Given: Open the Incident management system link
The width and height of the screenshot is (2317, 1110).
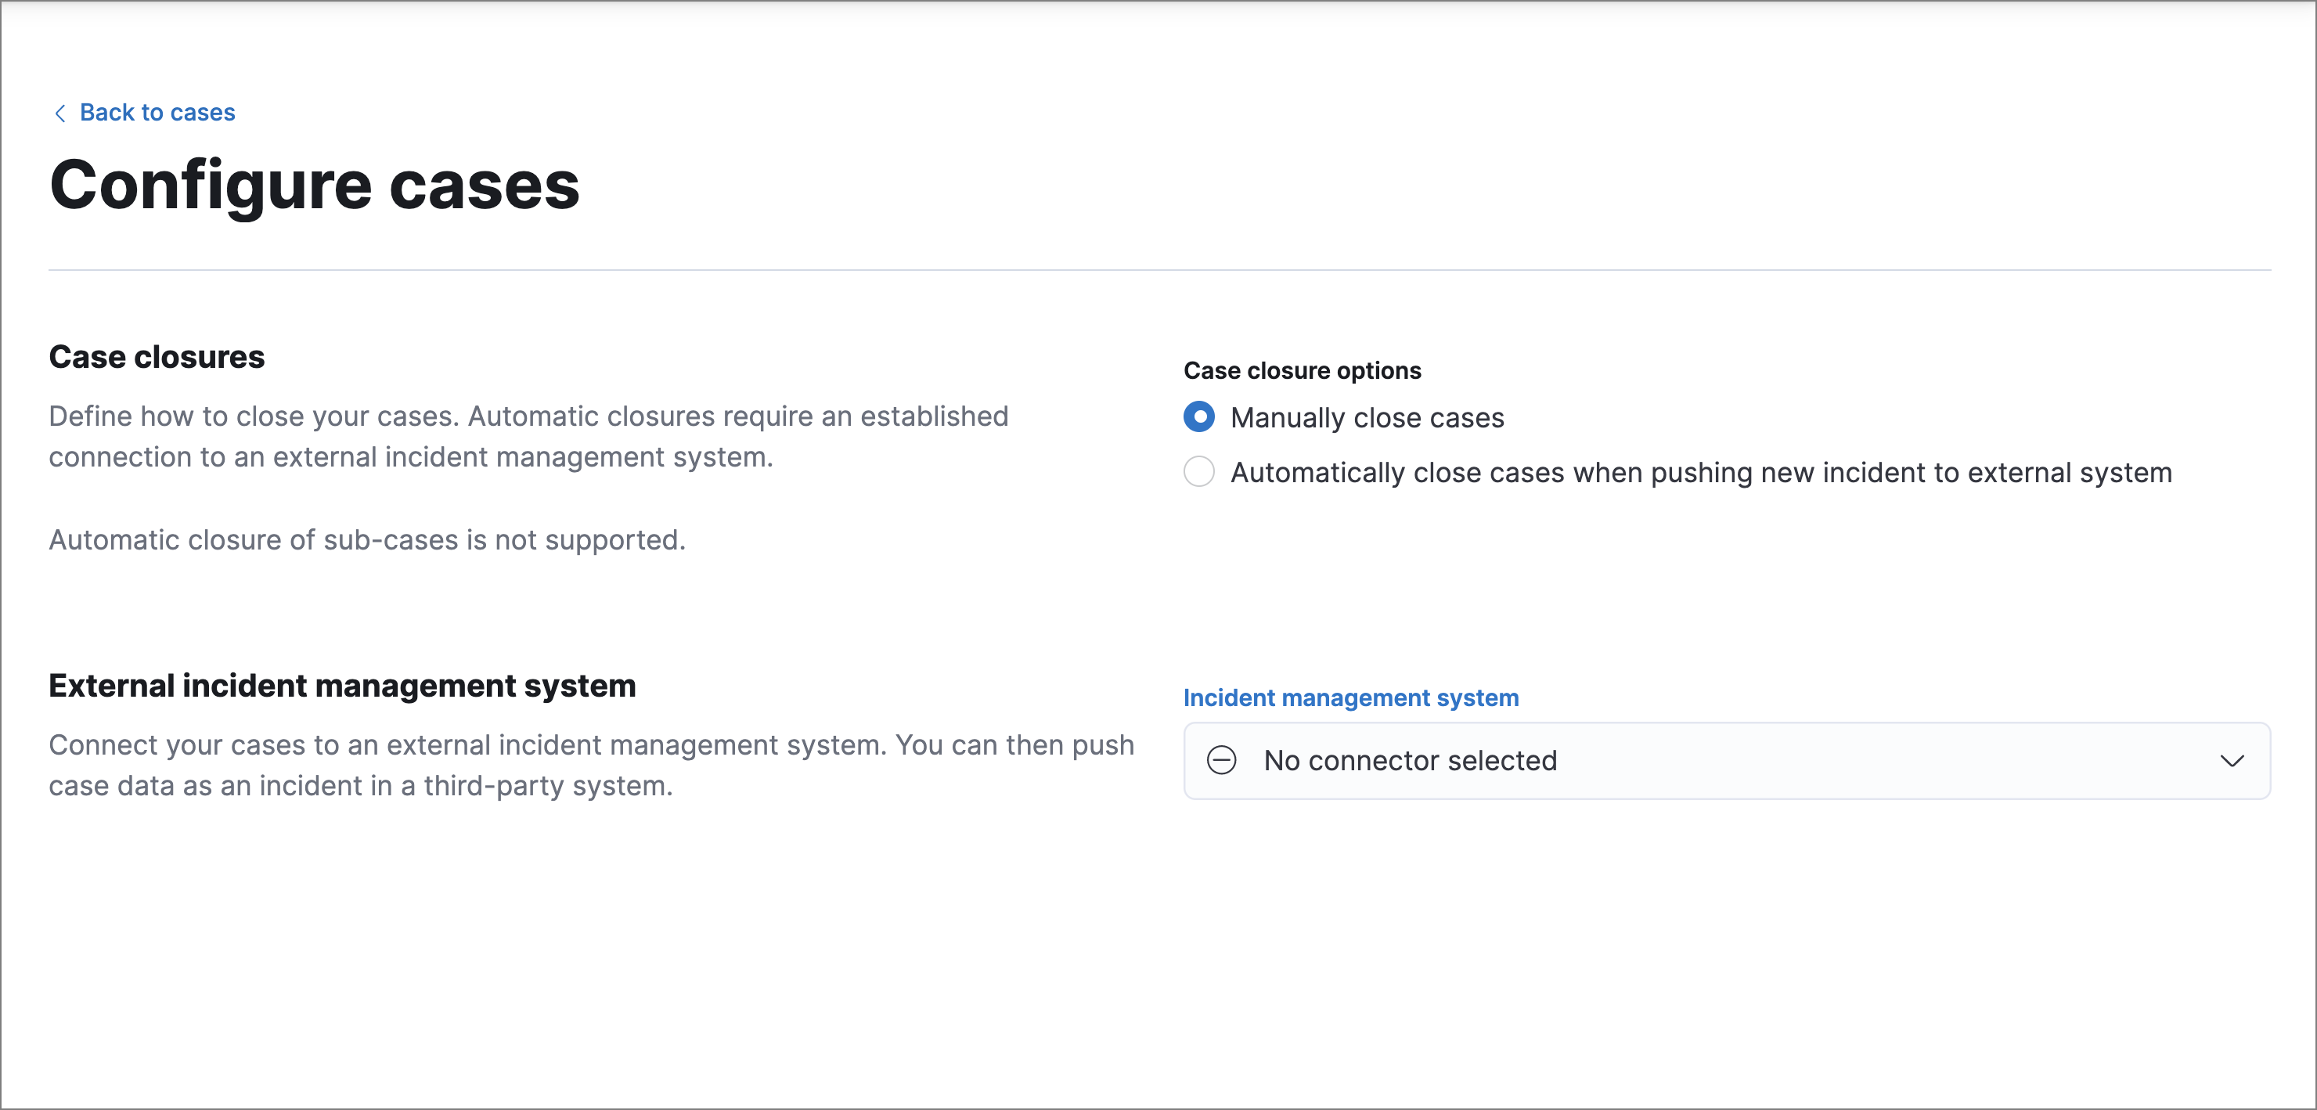Looking at the screenshot, I should click(x=1351, y=697).
